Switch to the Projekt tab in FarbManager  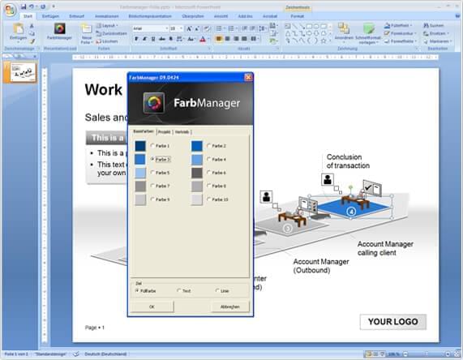pyautogui.click(x=164, y=132)
